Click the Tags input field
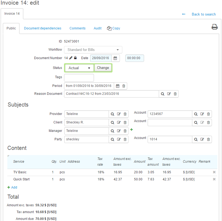The height and width of the screenshot is (221, 222). point(79,78)
